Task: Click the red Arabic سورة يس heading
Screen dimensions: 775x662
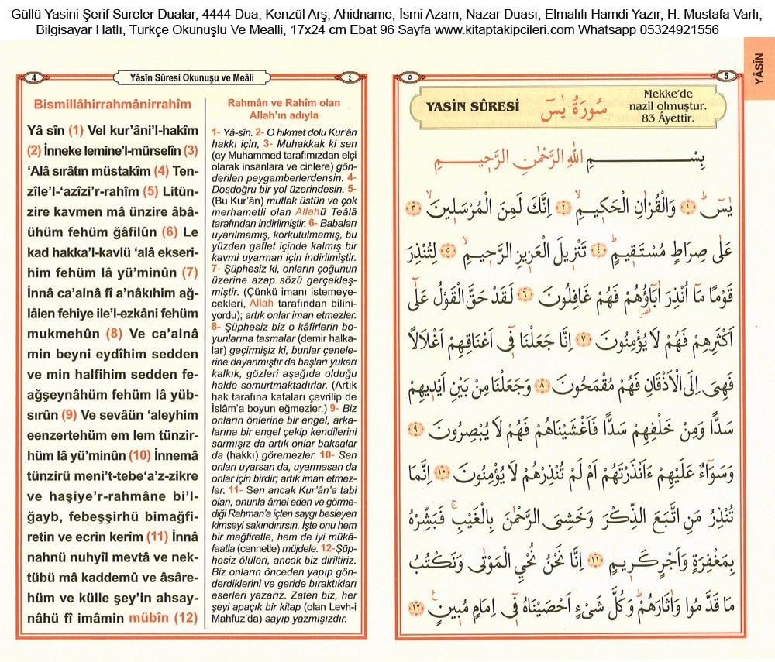Action: click(573, 107)
